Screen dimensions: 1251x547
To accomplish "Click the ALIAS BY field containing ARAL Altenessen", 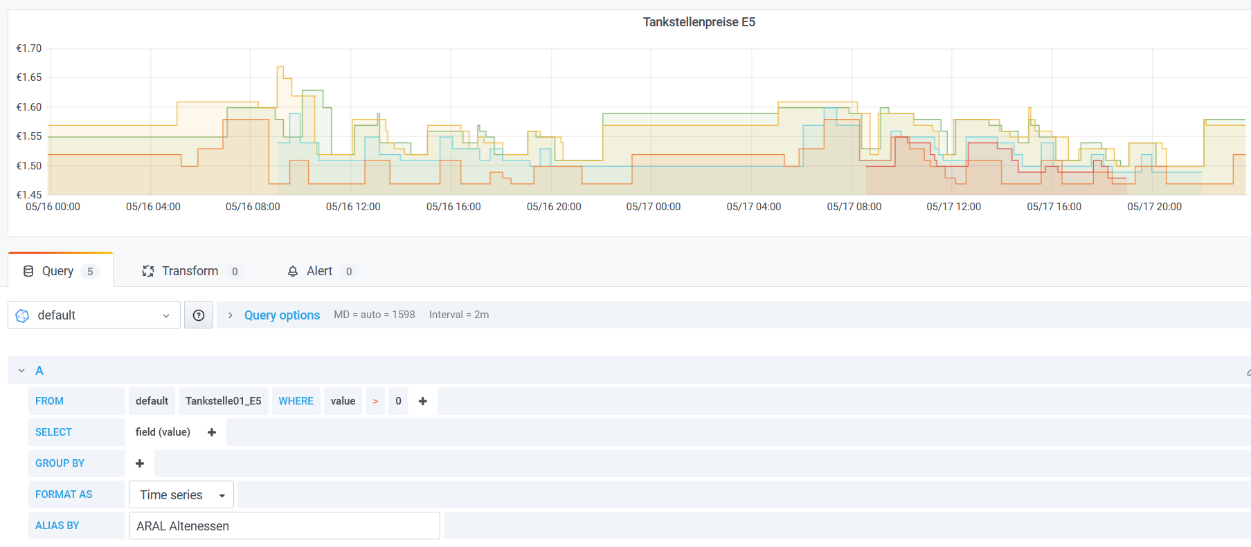I will point(284,526).
